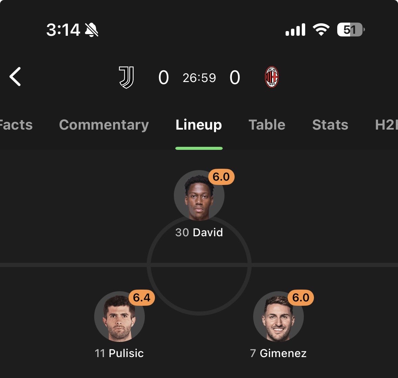Tap the 7 Gimenez name label
Screen dimensions: 398x378
coord(278,353)
